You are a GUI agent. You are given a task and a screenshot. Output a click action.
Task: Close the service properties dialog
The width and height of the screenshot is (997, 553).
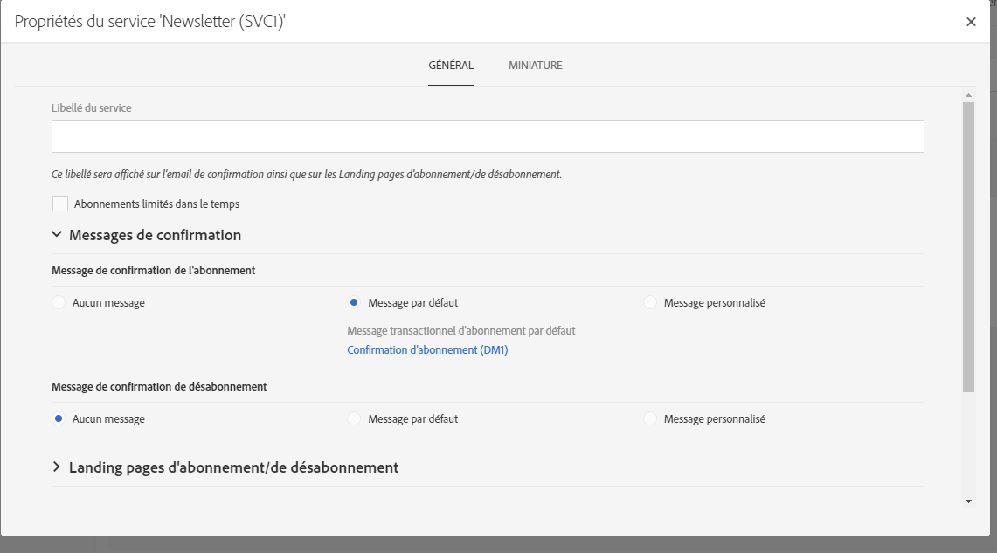(971, 22)
